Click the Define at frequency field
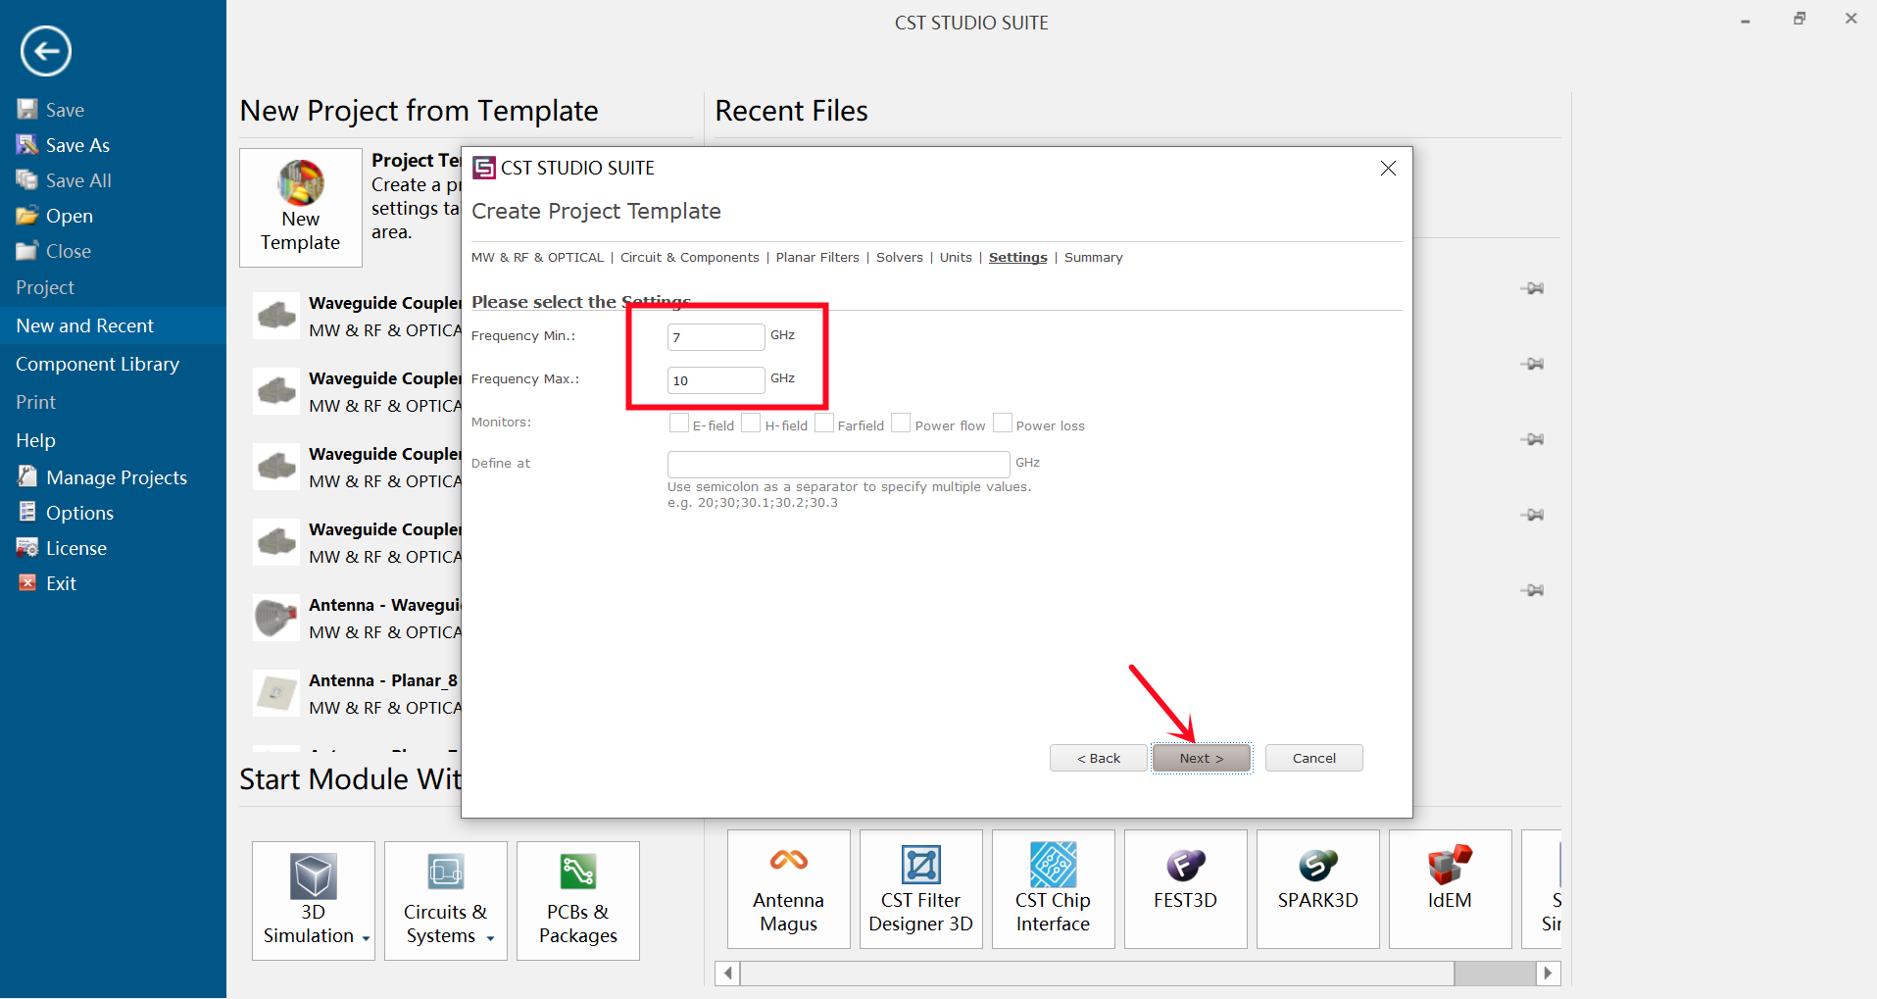This screenshot has width=1877, height=999. coord(838,464)
